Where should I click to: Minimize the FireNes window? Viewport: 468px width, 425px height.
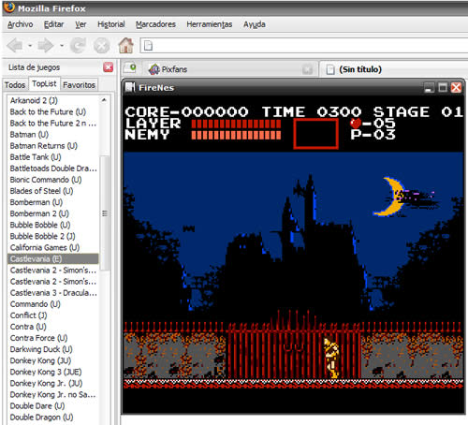tap(429, 88)
